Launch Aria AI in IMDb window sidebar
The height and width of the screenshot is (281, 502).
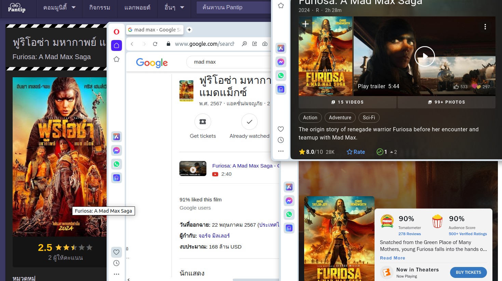281,48
